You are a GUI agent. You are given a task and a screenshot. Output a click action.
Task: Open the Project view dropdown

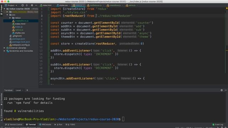point(11,5)
